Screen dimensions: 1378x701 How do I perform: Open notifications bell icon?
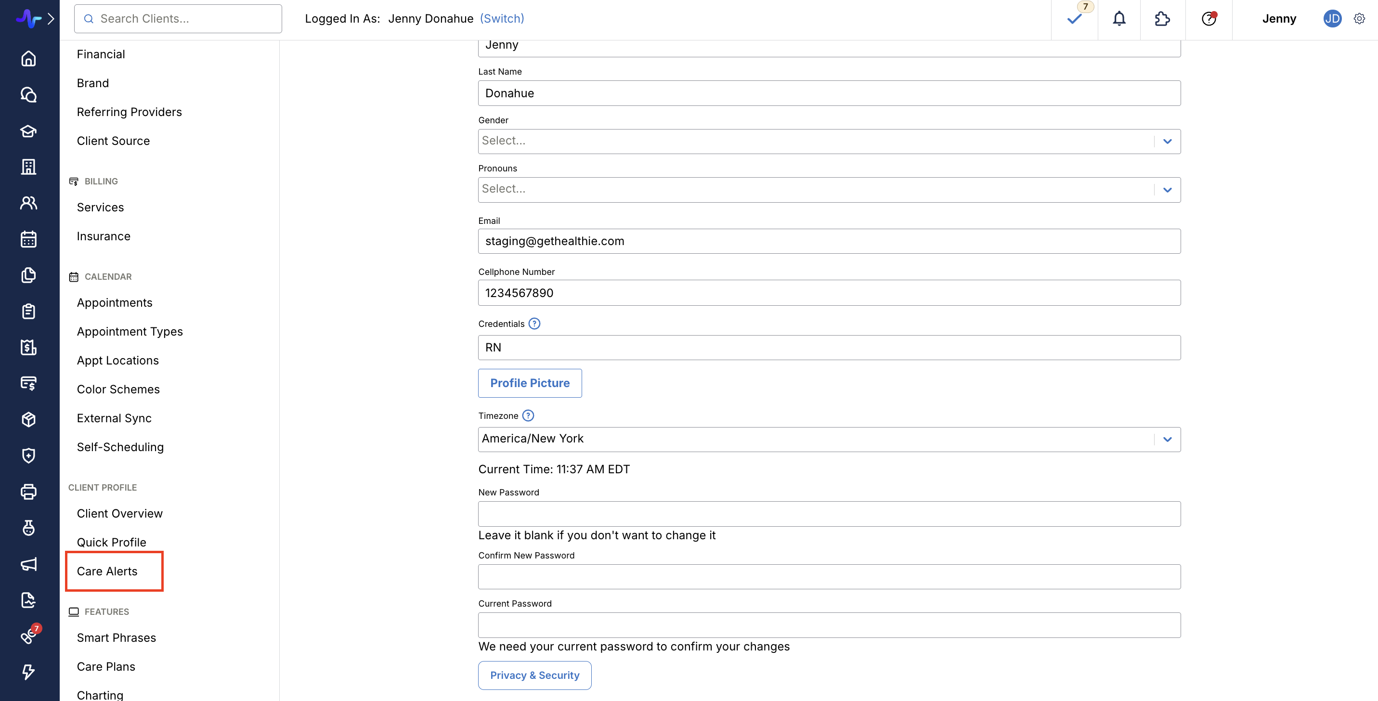[x=1119, y=19]
